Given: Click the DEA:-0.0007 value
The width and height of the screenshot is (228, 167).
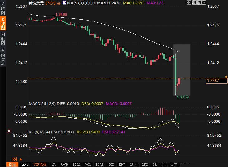Looking at the screenshot, I should (92, 104).
